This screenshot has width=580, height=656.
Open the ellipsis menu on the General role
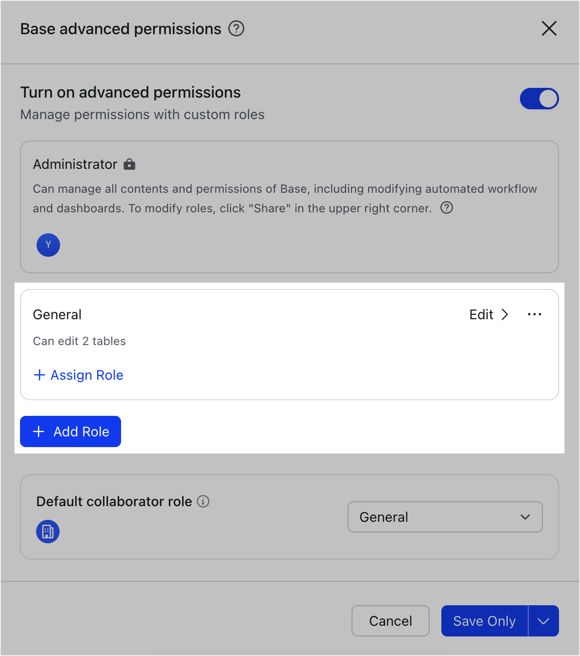(534, 314)
